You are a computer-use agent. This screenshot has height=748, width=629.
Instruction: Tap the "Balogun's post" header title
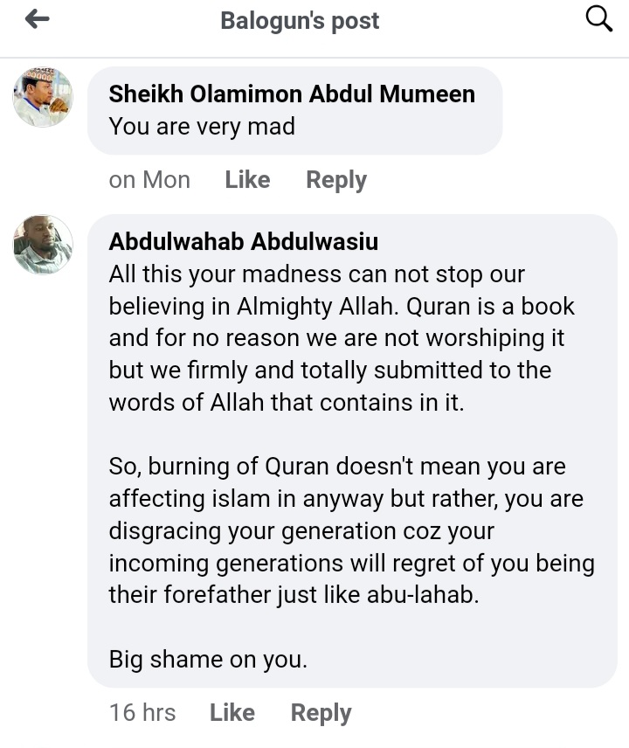300,20
